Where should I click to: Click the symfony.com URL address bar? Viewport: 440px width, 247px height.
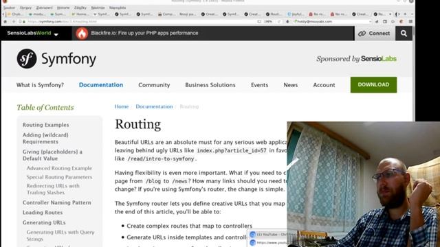[x=140, y=21]
